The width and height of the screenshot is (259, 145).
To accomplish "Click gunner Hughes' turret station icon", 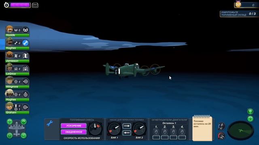I will tap(25, 95).
